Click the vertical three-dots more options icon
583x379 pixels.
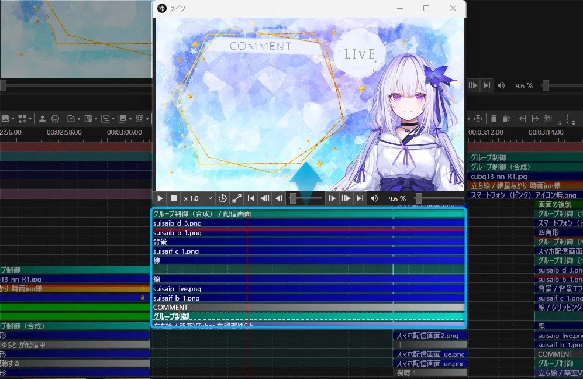pyautogui.click(x=567, y=119)
